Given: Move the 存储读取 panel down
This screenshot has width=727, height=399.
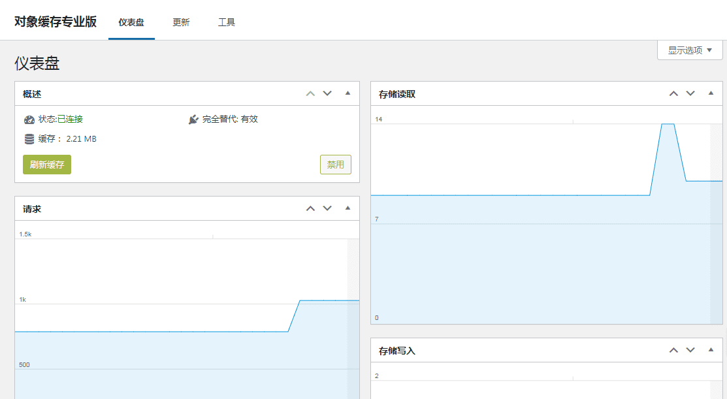Looking at the screenshot, I should click(x=690, y=93).
